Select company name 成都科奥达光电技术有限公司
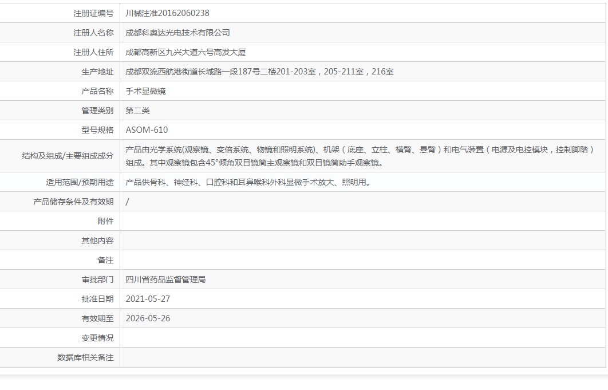This screenshot has width=608, height=390. click(x=177, y=33)
